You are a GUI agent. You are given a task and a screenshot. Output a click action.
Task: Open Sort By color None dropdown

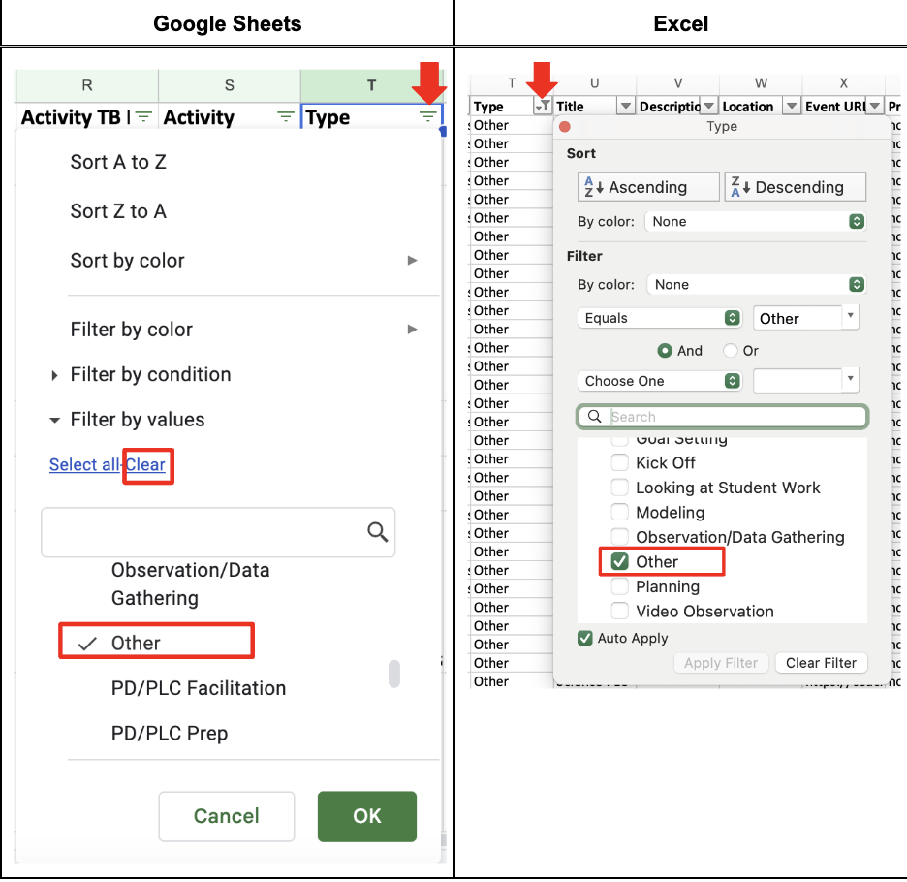756,221
